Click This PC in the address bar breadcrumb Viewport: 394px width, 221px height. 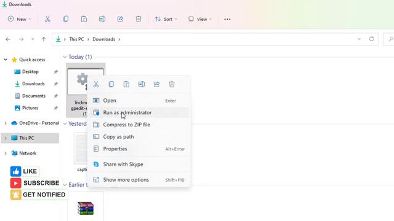(x=76, y=39)
